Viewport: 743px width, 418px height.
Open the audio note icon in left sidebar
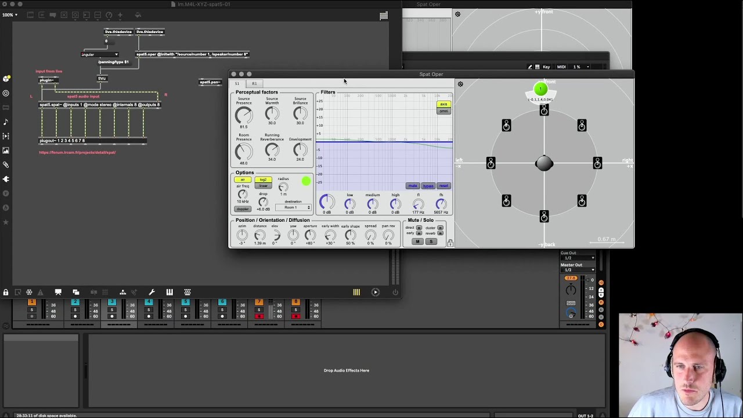pyautogui.click(x=6, y=122)
